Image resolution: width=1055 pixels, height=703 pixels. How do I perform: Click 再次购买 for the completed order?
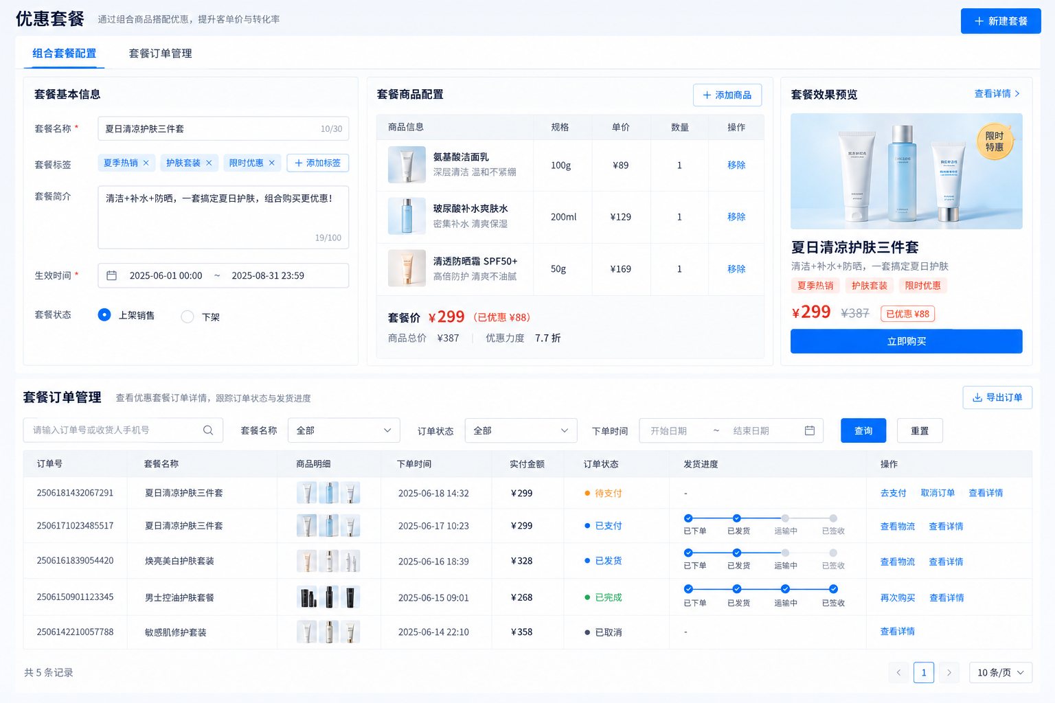tap(898, 597)
